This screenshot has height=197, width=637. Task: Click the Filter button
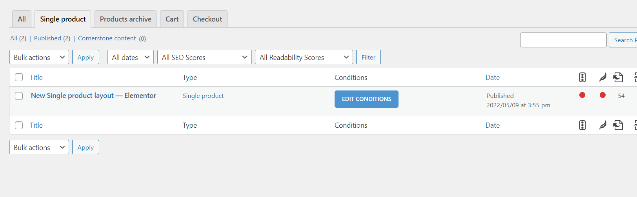368,57
